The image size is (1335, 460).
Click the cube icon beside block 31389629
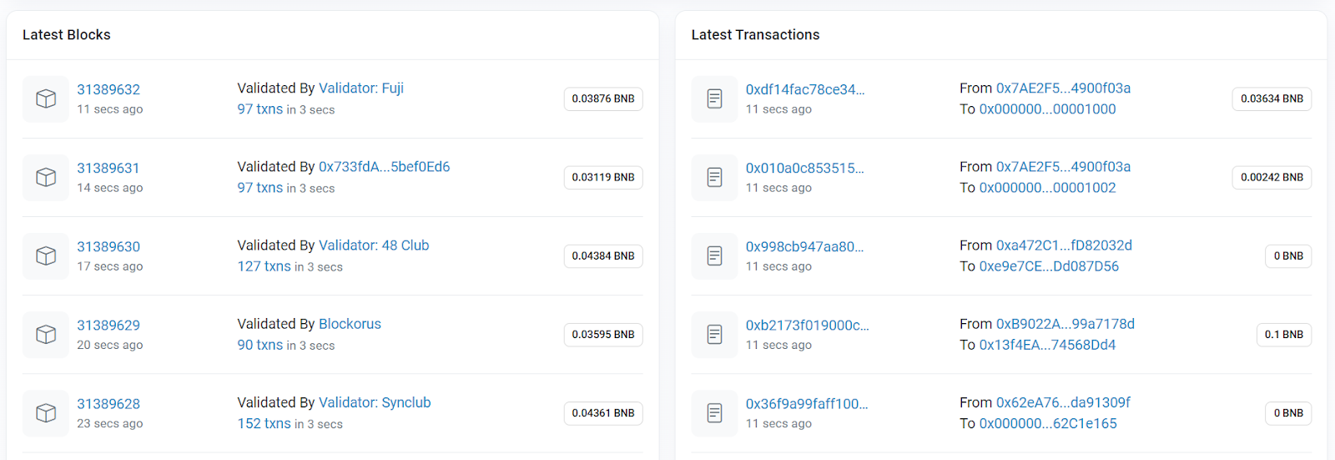tap(46, 335)
